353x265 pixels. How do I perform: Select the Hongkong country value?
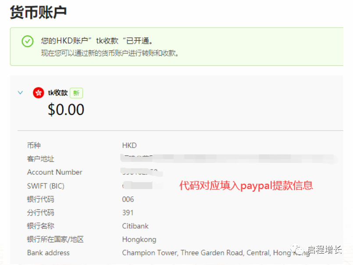pos(139,240)
